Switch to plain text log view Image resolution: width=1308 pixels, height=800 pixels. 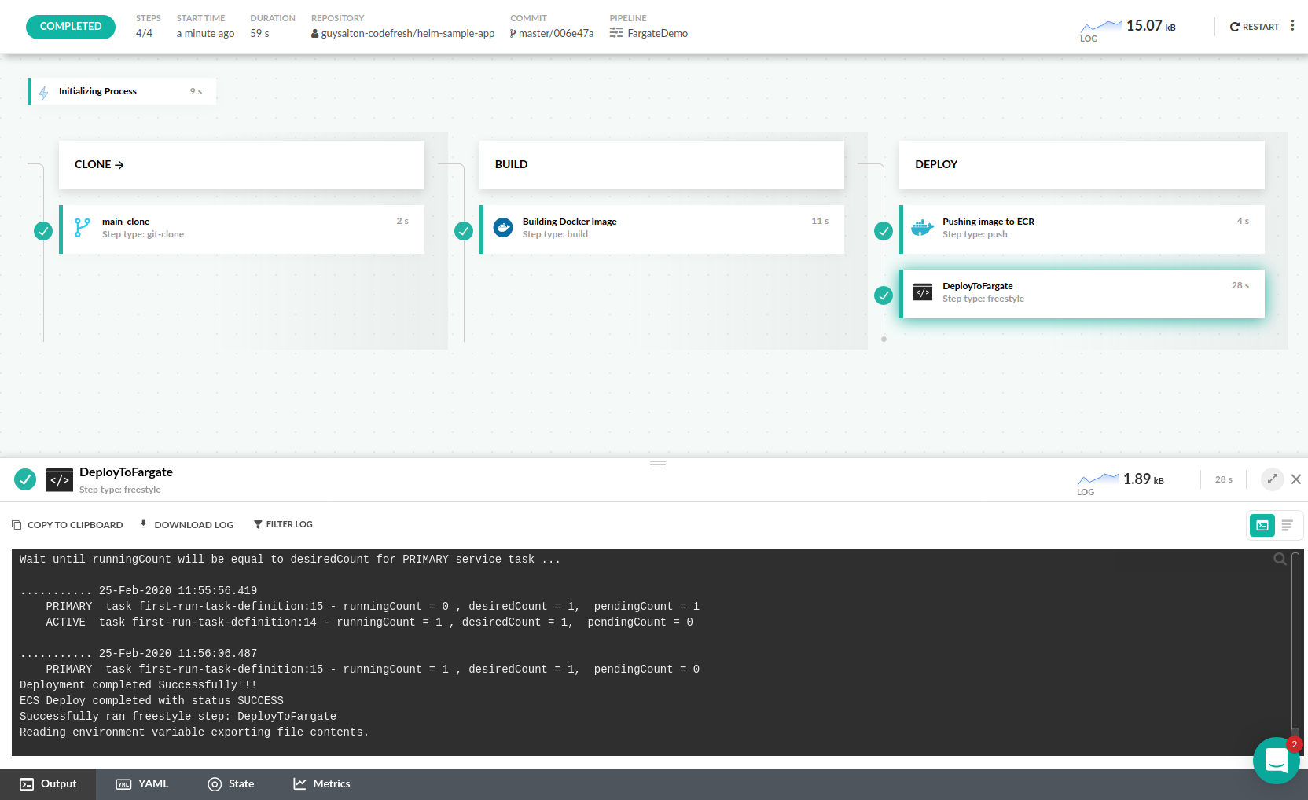tap(1287, 525)
